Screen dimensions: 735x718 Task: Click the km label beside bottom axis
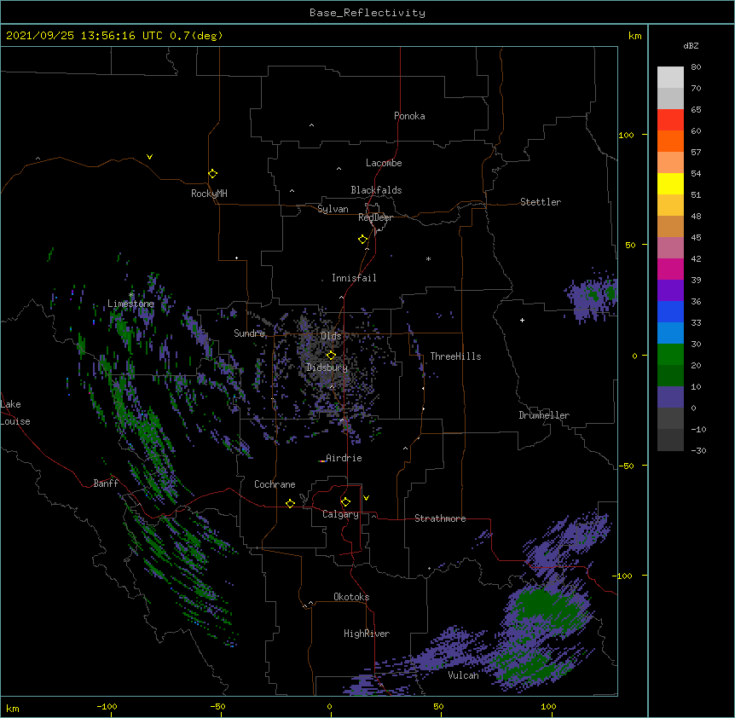point(13,708)
